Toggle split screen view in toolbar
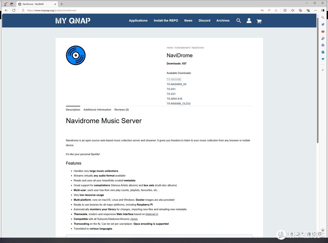 285,10
